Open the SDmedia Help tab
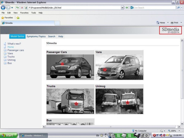184x138 pixels. [61, 36]
